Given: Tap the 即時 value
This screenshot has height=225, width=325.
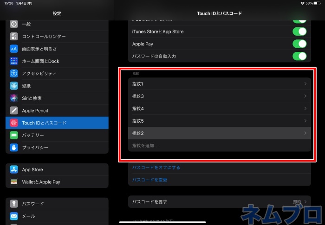Looking at the screenshot, I should (297, 202).
